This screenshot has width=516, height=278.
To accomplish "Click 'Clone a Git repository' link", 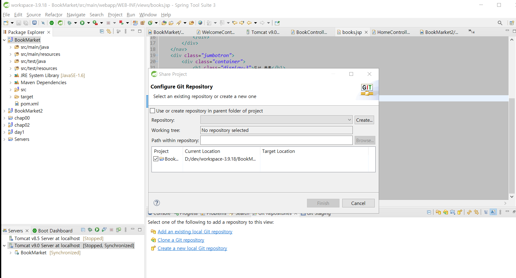I will (x=181, y=240).
